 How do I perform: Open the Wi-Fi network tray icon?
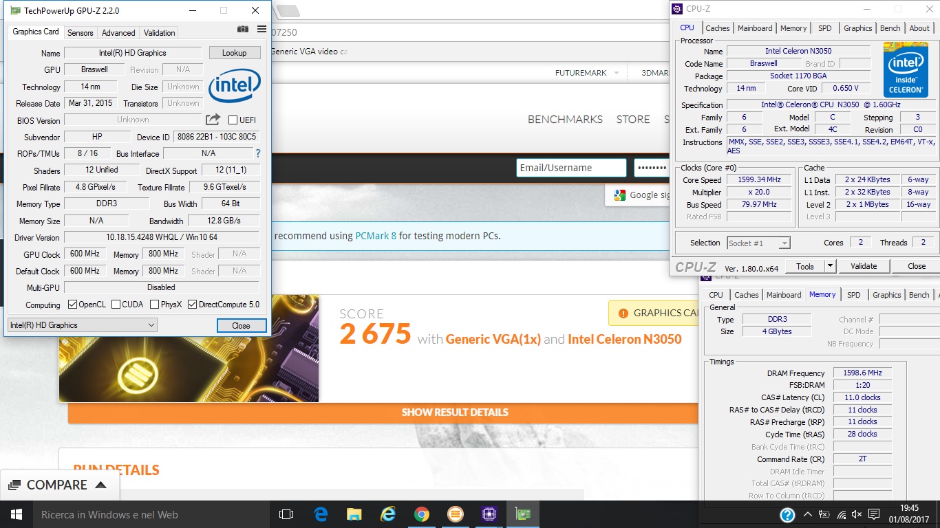coord(840,514)
